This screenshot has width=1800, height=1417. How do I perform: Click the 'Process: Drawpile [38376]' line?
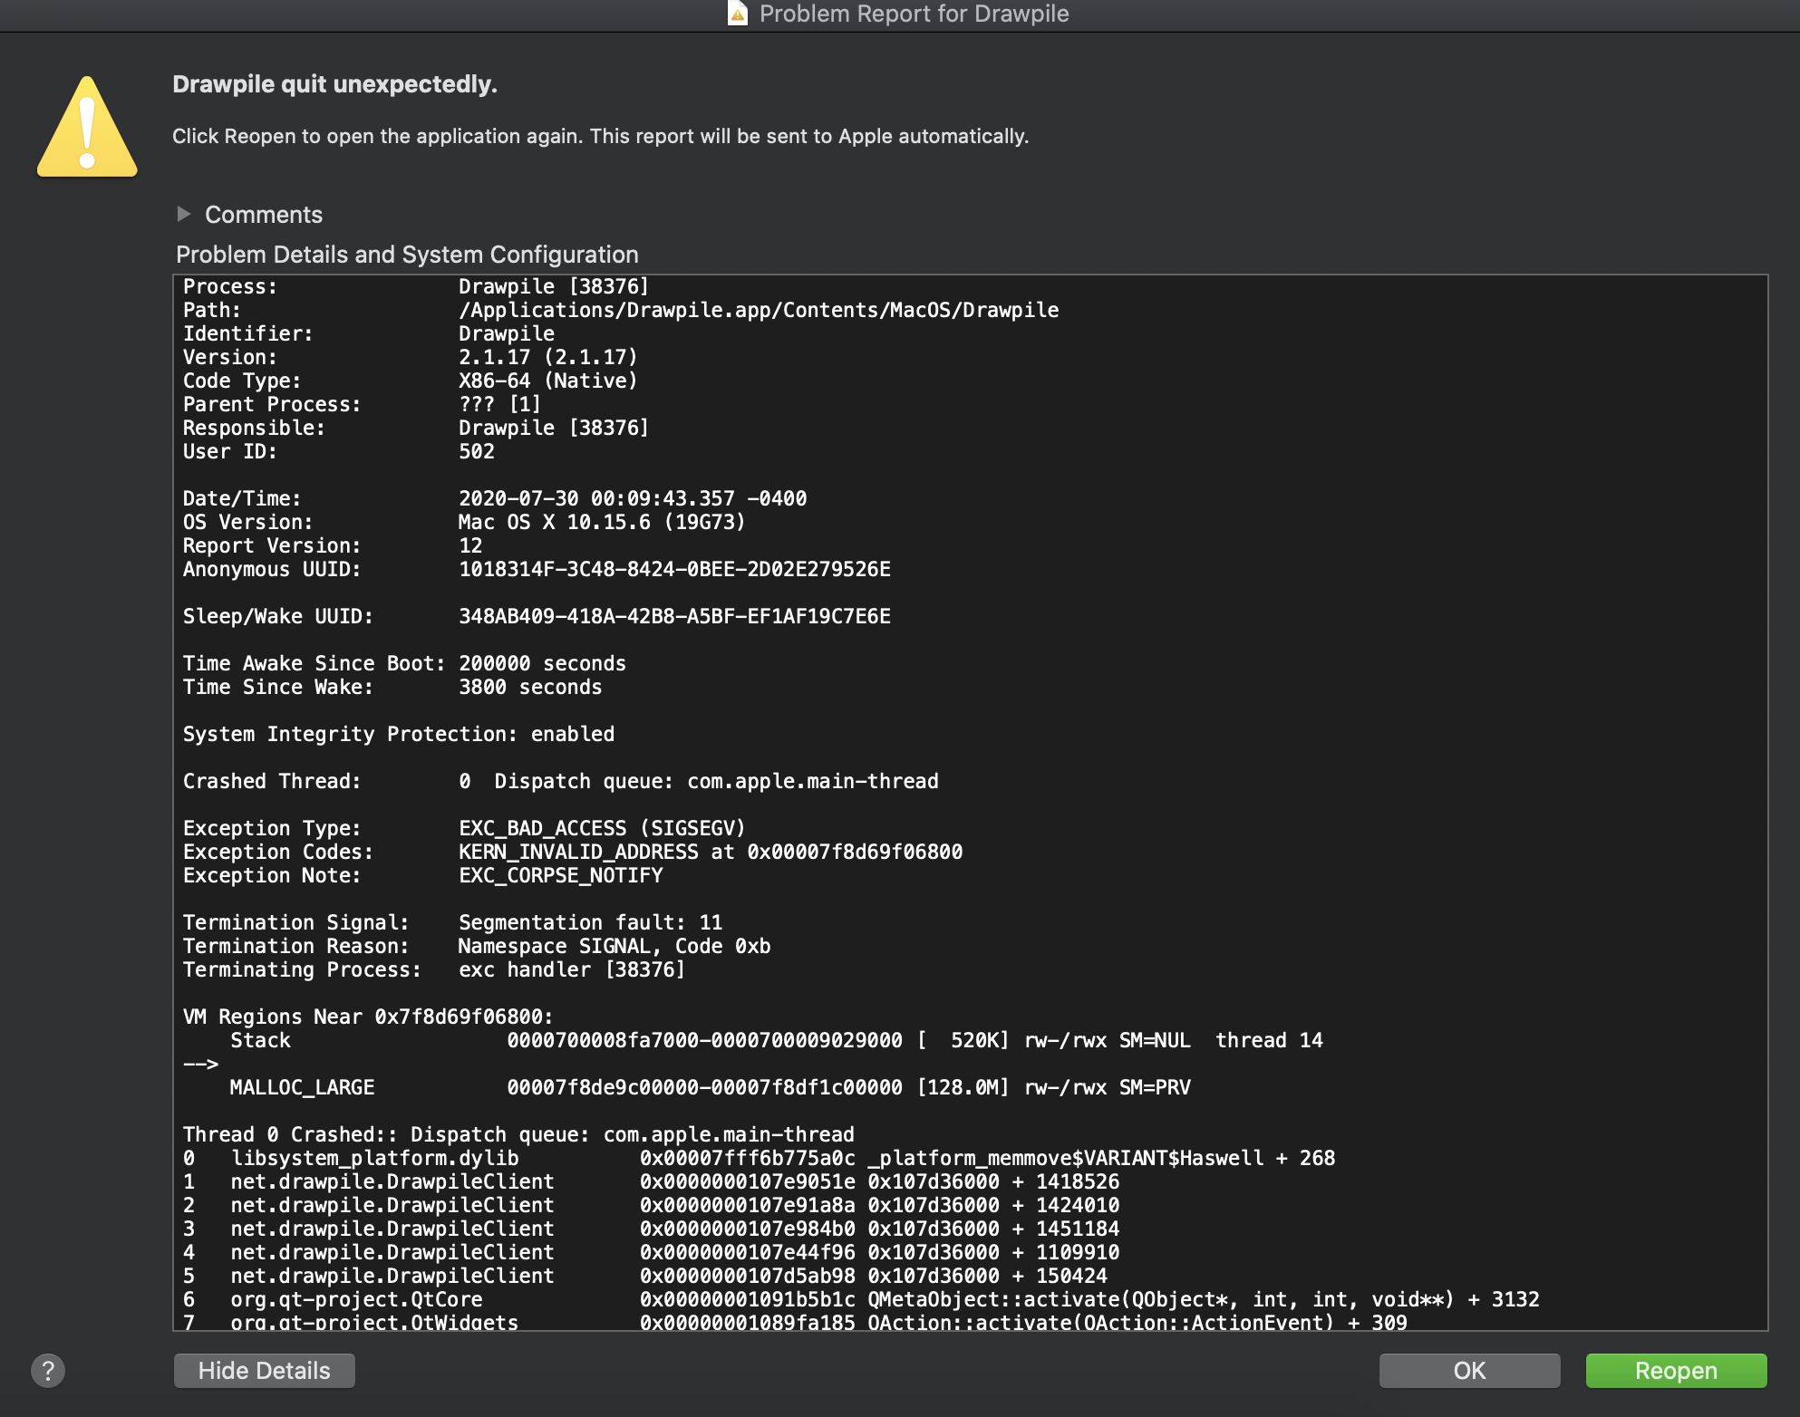point(416,286)
